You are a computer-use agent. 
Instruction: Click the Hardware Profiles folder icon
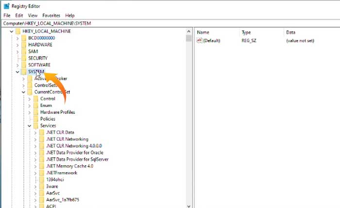(36, 112)
